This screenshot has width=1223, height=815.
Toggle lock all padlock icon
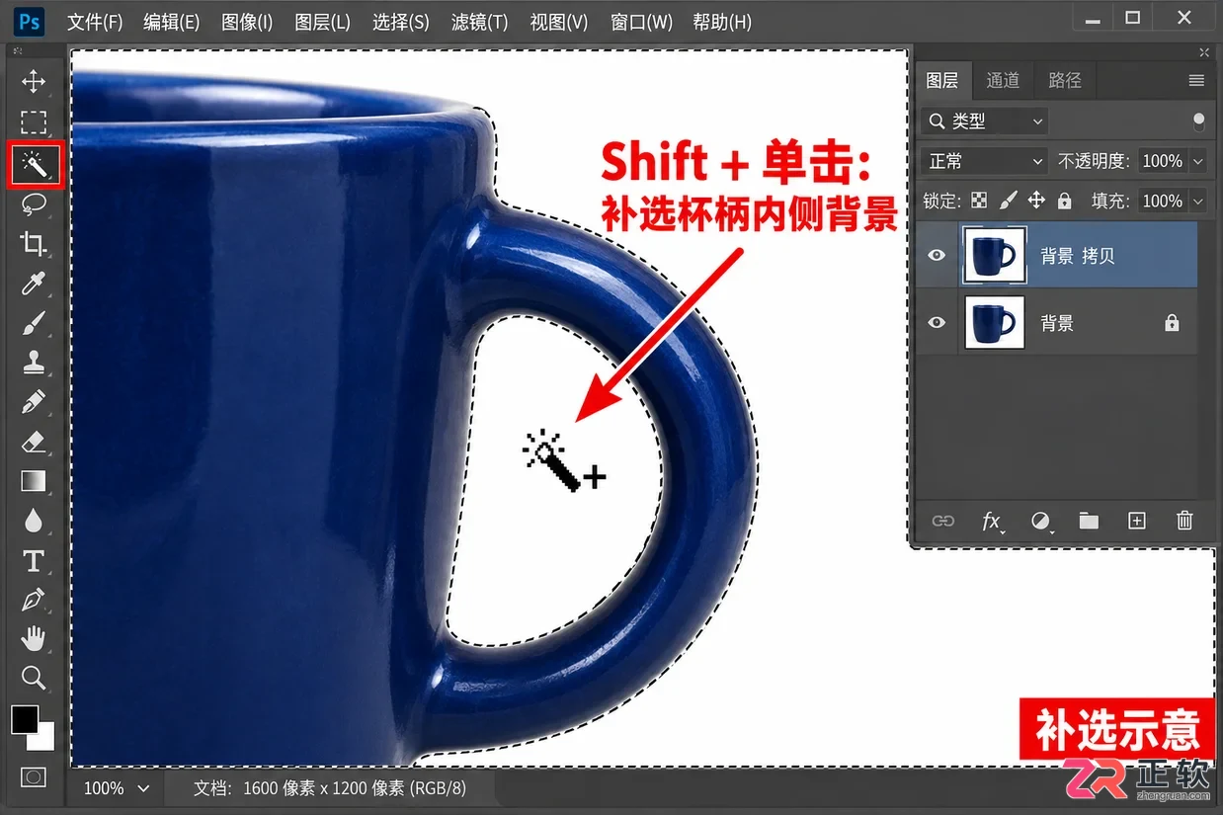pyautogui.click(x=1064, y=201)
